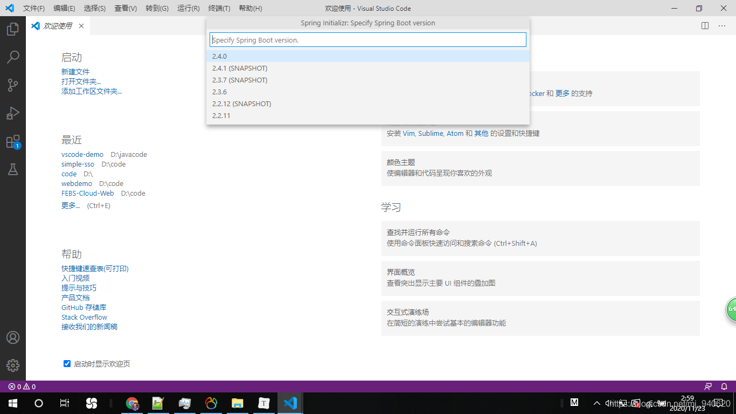Open the Manage gear icon

(13, 365)
